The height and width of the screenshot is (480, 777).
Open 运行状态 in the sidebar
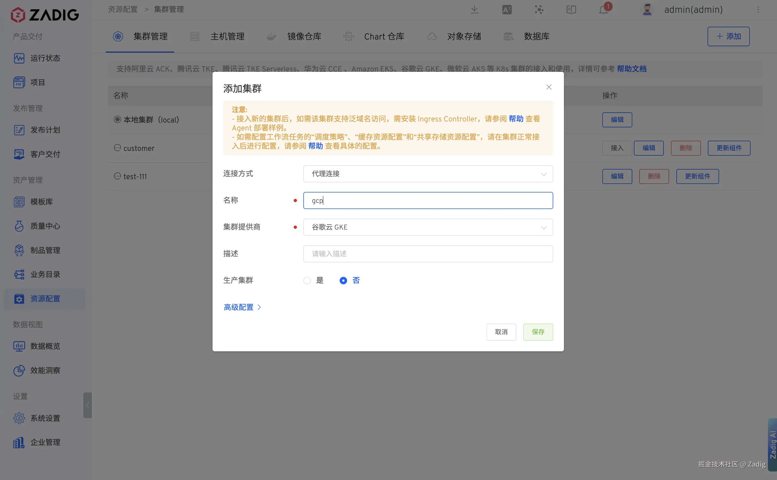(45, 58)
